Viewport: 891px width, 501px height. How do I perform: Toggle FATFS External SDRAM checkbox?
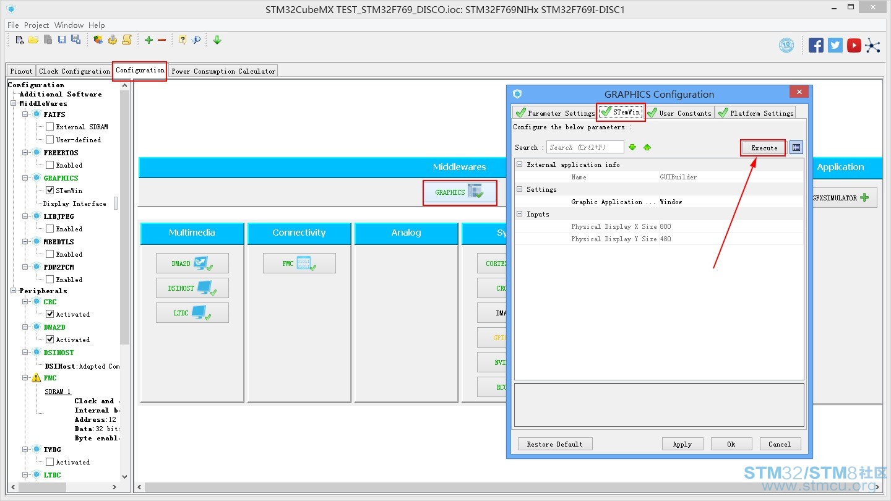(50, 127)
